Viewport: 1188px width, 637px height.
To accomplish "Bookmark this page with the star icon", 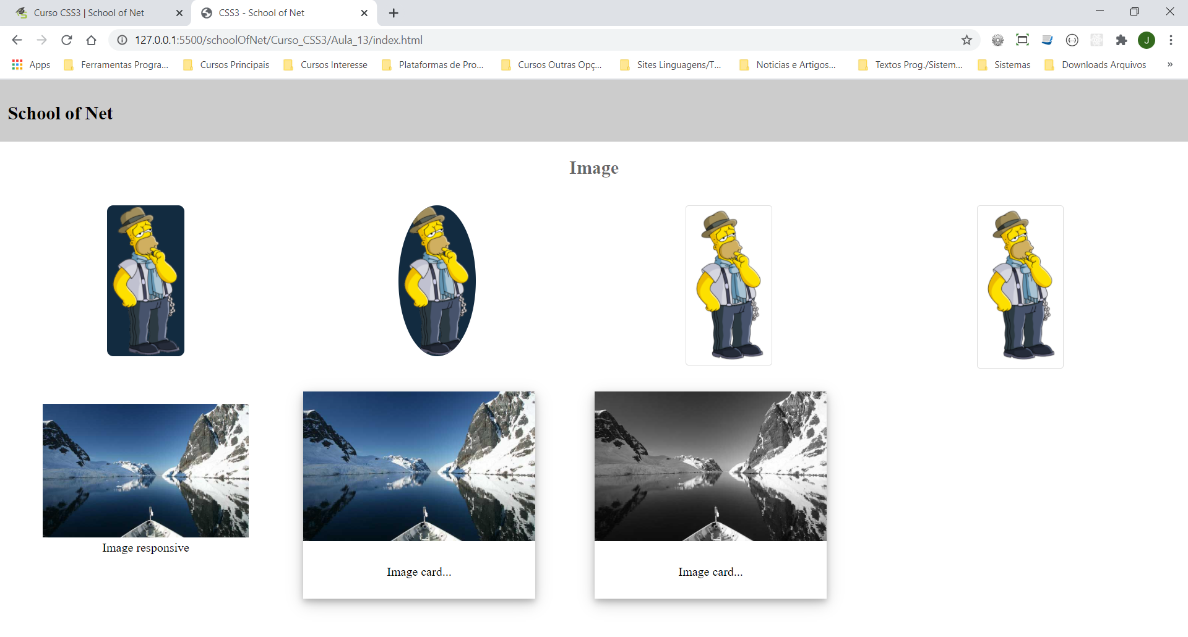I will [x=966, y=40].
